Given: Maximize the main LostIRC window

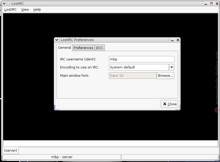Looking at the screenshot, I should click(x=211, y=4).
